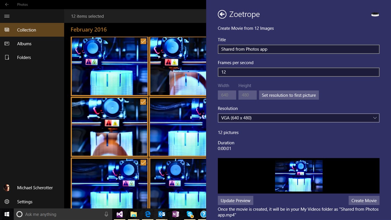Deselect the checkmark on the top-left photo
The height and width of the screenshot is (220, 391).
pos(143,41)
